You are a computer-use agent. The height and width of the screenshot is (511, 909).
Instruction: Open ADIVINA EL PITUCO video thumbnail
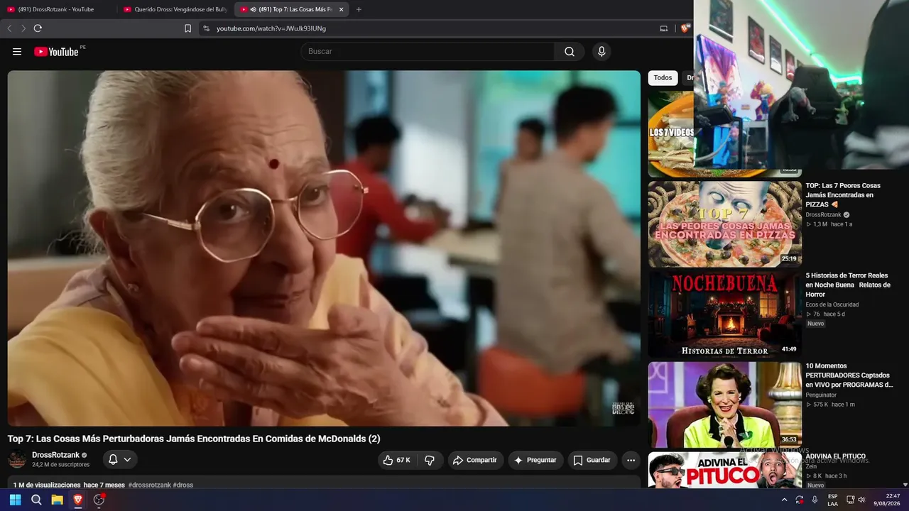(x=724, y=470)
